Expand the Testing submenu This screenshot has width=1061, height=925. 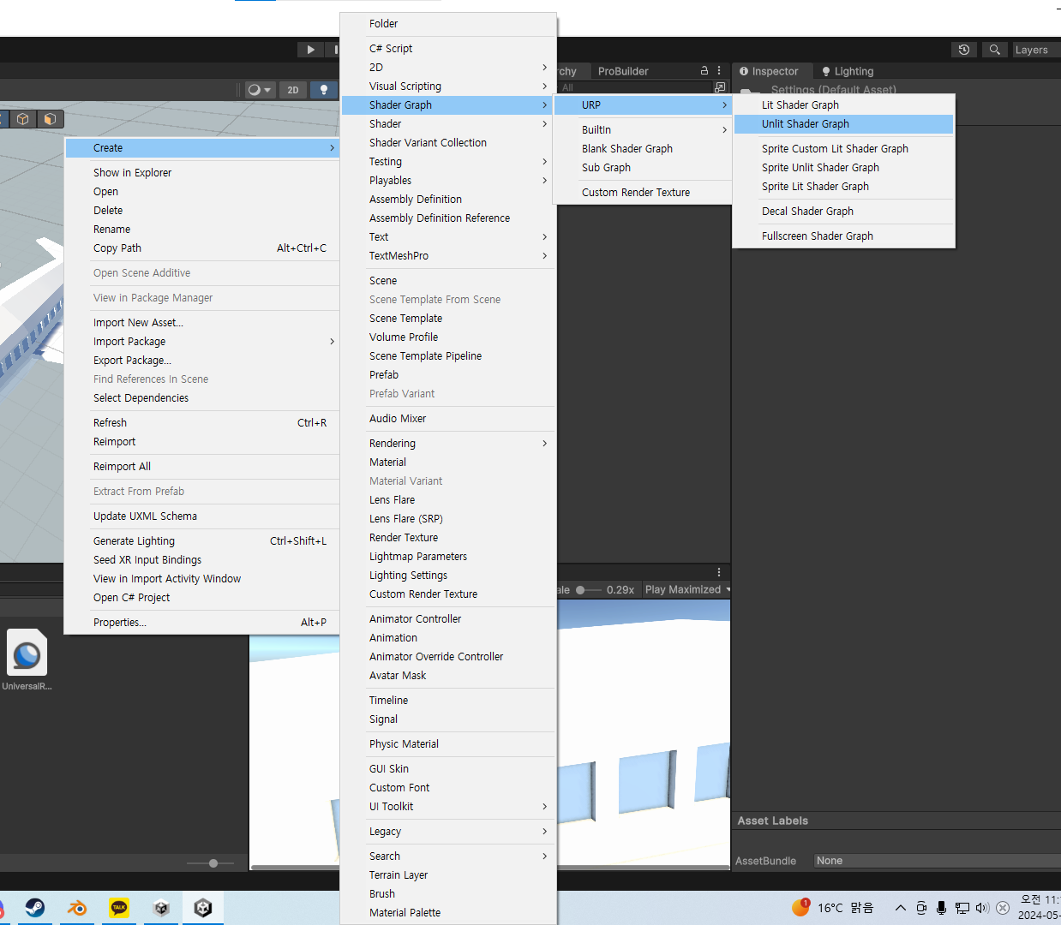tap(448, 162)
